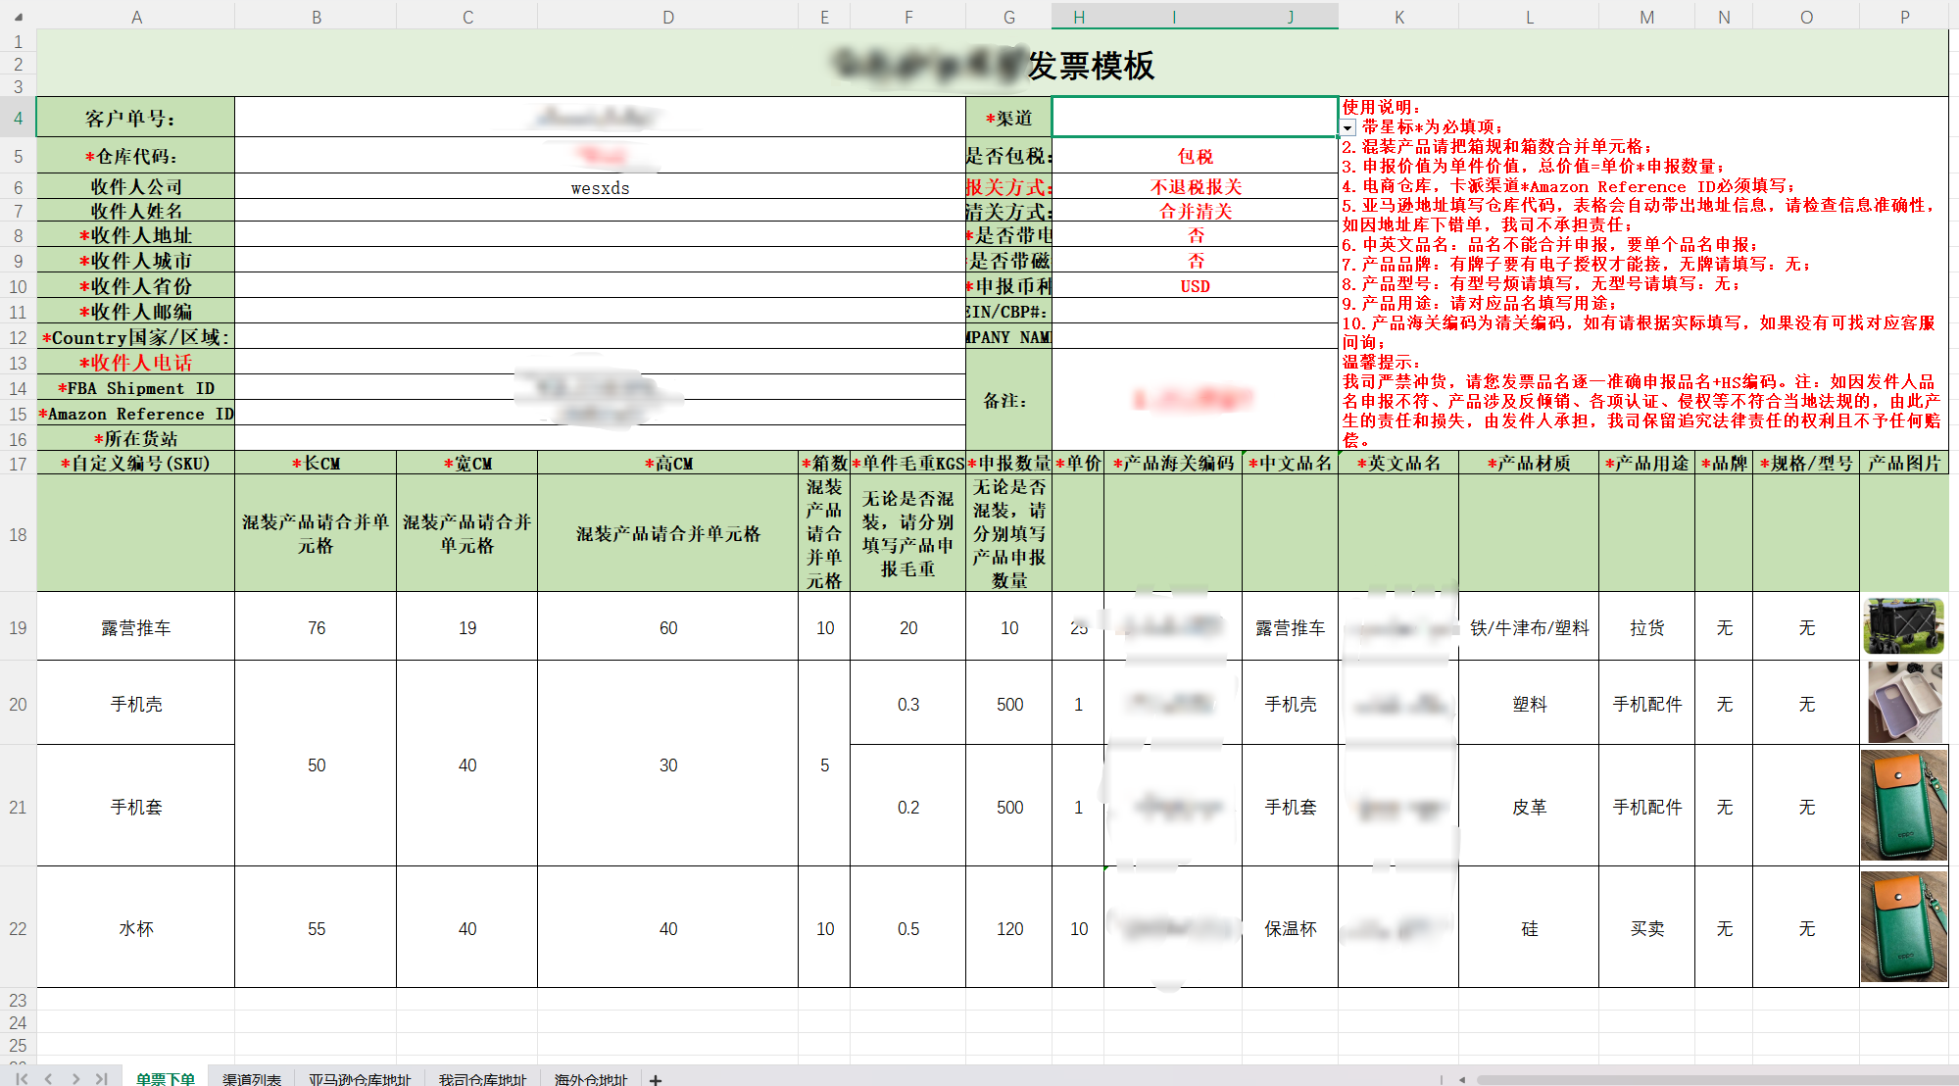This screenshot has height=1086, width=1959.
Task: Select column D header
Action: (x=667, y=17)
